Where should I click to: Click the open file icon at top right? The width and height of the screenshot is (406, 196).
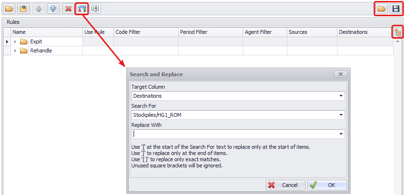tap(382, 9)
